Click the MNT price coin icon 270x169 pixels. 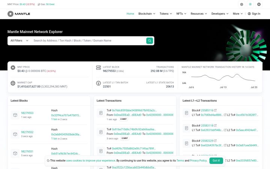point(13,68)
